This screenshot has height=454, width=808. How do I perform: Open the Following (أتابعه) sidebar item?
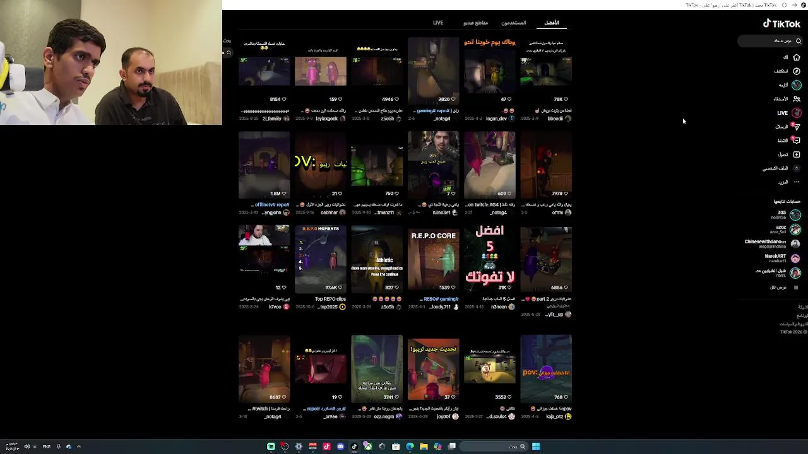point(789,85)
